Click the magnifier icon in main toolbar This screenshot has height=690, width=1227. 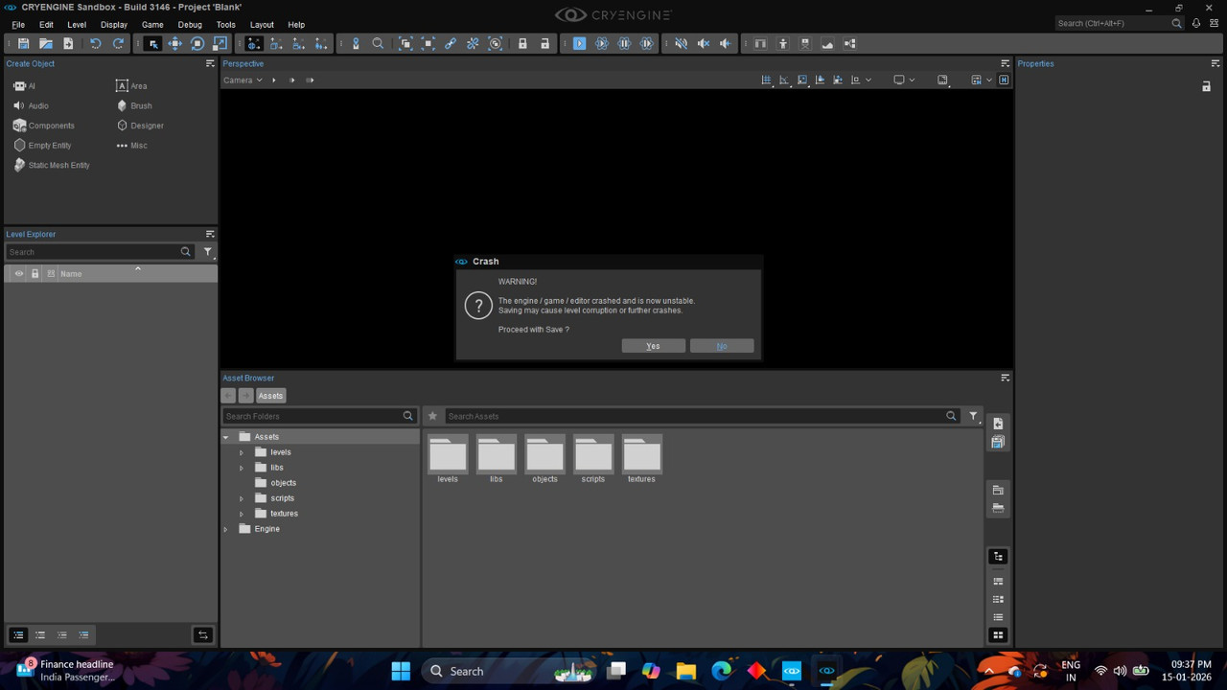[378, 44]
